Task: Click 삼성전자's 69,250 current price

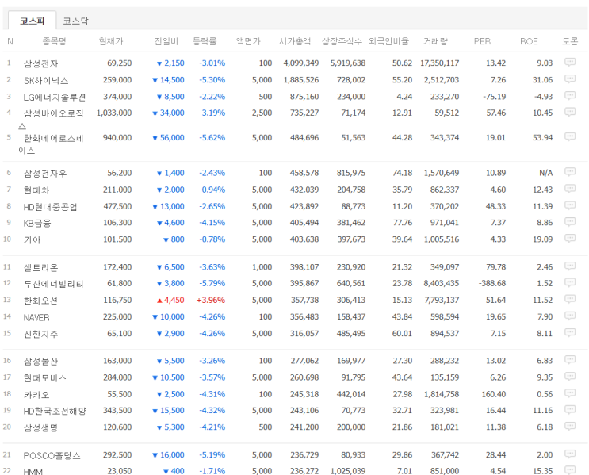Action: [120, 63]
